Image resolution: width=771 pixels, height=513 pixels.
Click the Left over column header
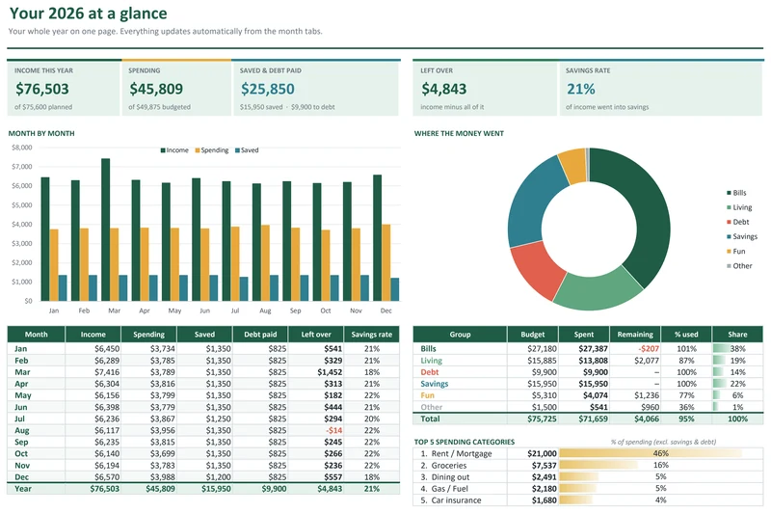click(x=316, y=335)
